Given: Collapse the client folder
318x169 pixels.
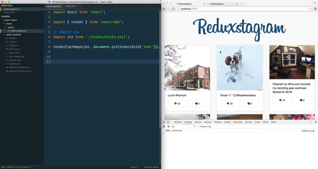Looking at the screenshot, I should (x=4, y=24).
